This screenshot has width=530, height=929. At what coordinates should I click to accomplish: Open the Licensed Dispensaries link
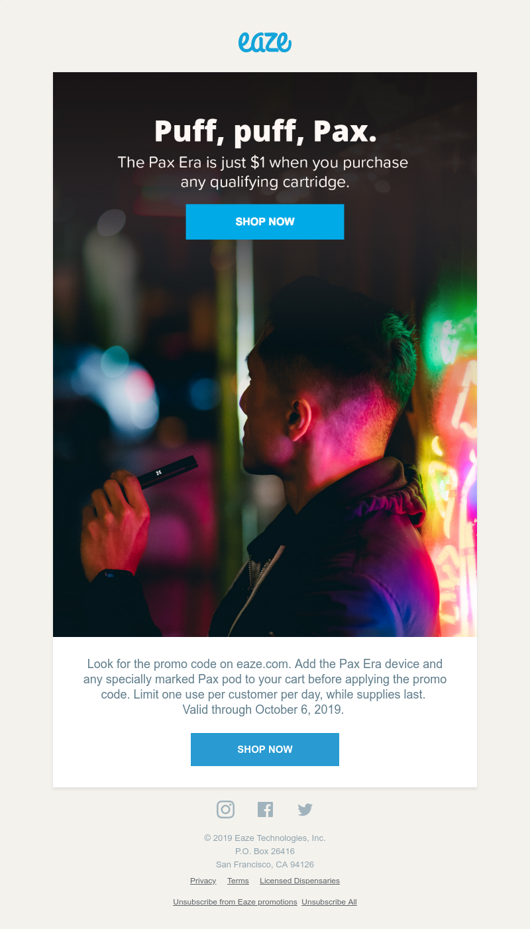[299, 881]
